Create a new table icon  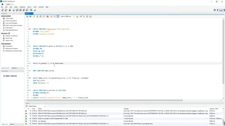(x=17, y=10)
